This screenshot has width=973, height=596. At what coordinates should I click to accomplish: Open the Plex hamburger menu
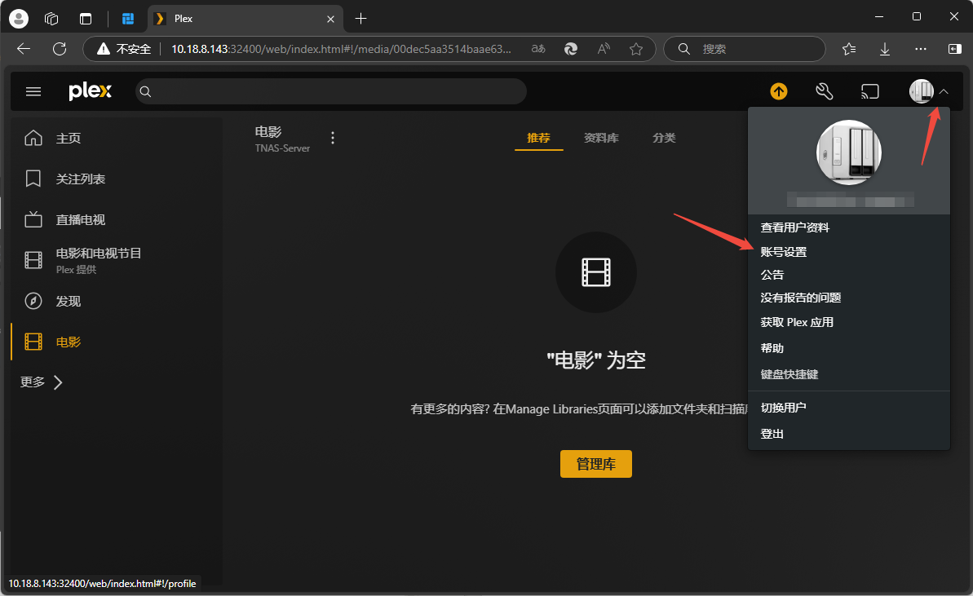33,92
